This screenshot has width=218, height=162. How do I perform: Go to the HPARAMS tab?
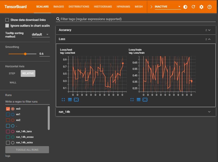[123, 7]
